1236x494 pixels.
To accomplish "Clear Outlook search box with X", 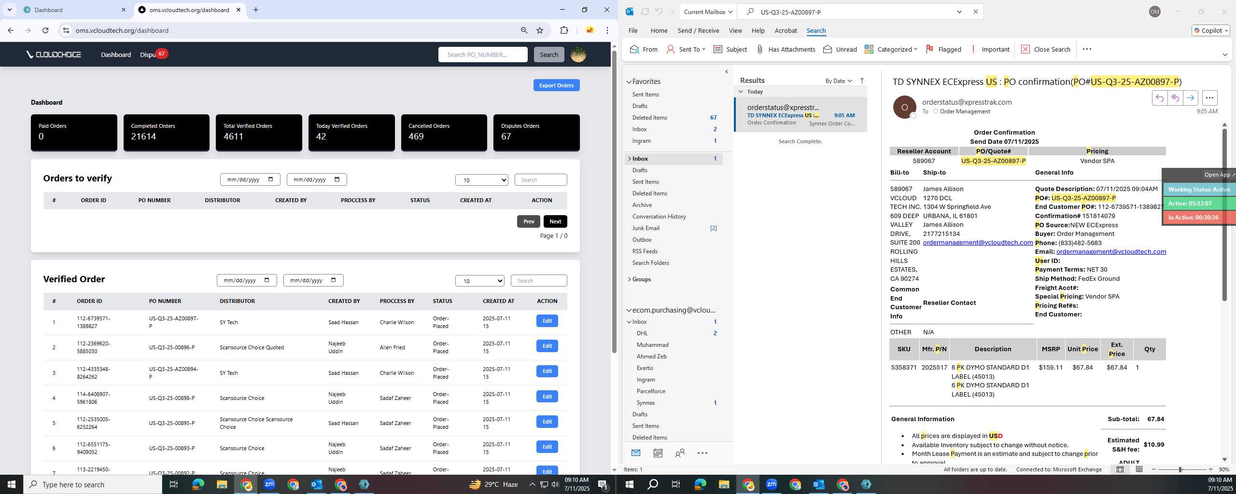I will (975, 12).
